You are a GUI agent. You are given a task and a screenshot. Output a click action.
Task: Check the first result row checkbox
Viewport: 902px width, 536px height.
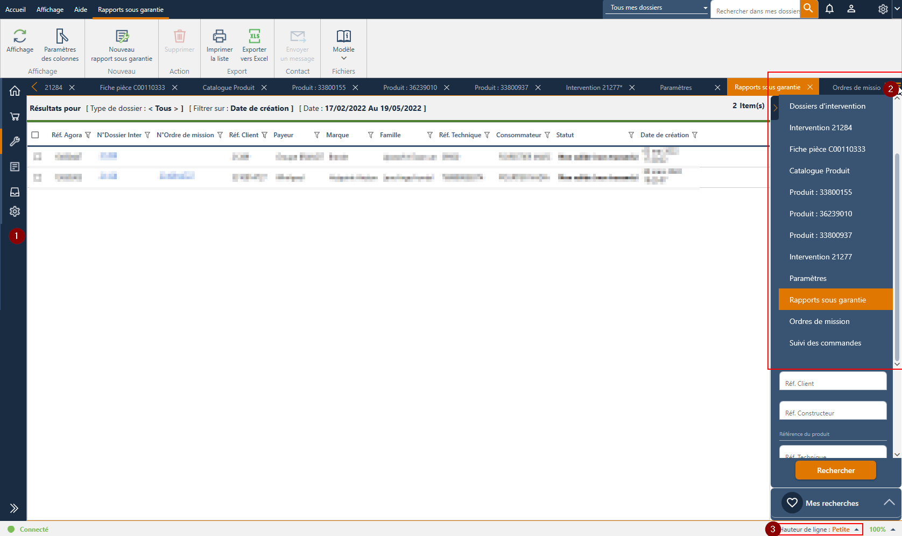click(37, 157)
